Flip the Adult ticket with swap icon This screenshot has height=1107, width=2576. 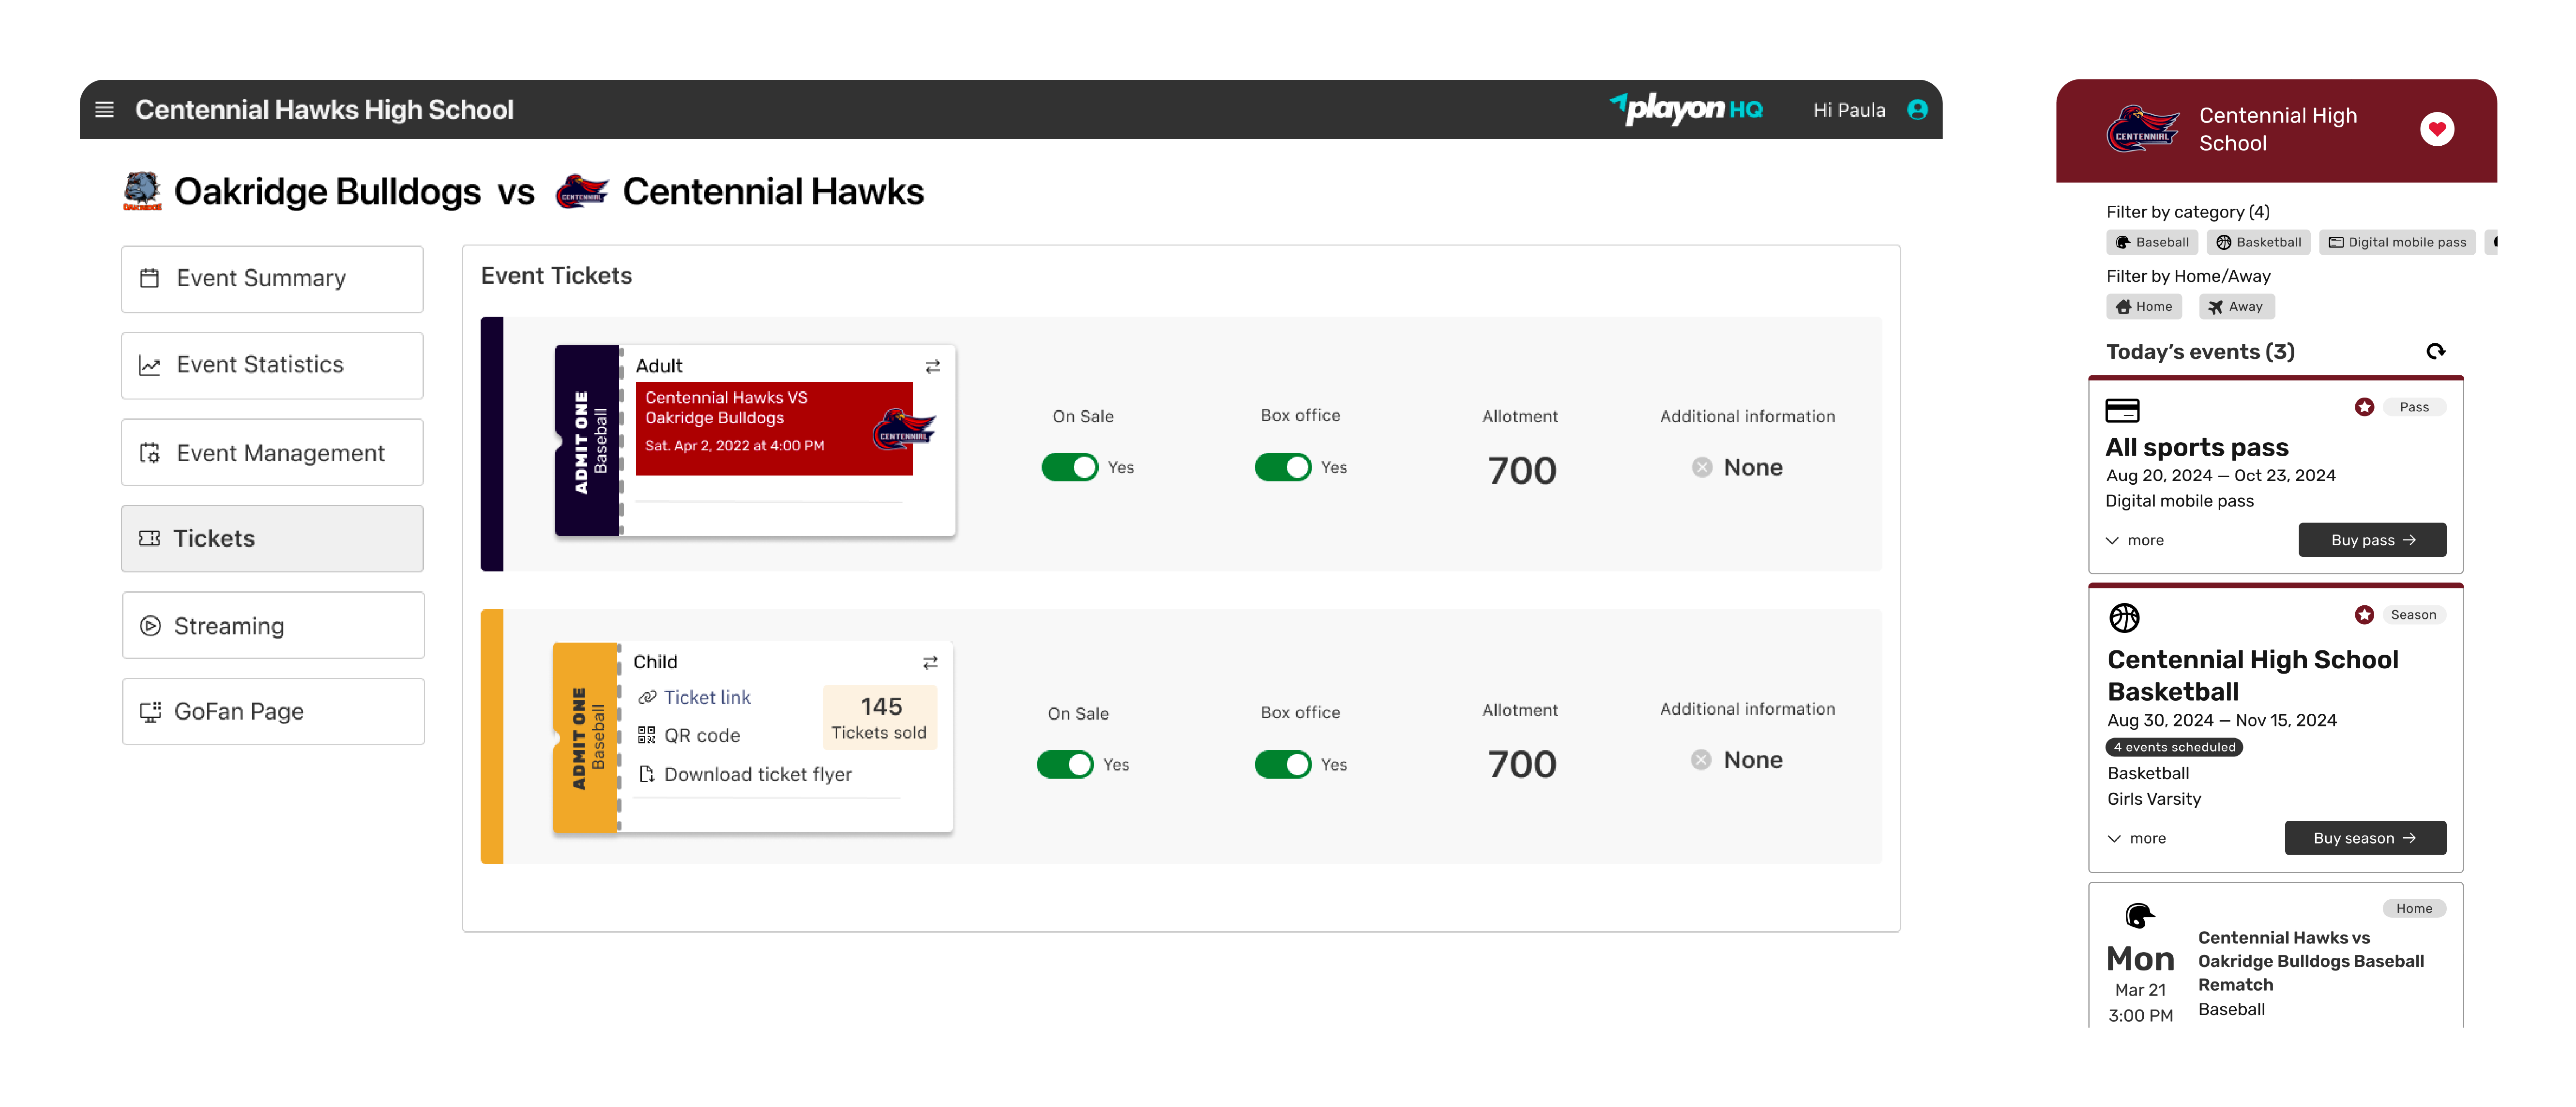tap(932, 366)
